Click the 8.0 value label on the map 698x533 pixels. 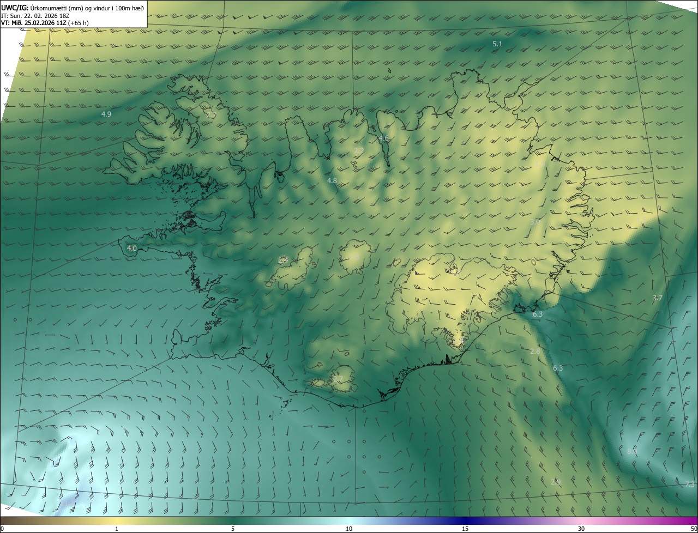point(632,451)
